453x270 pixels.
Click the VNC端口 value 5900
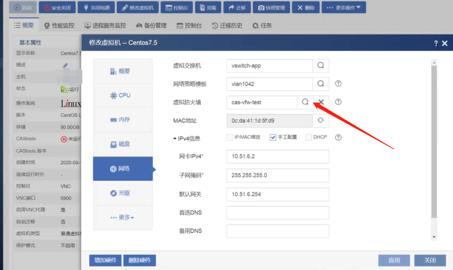point(66,198)
